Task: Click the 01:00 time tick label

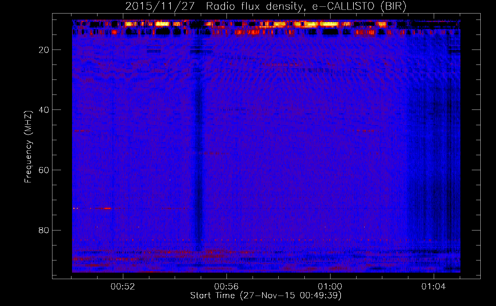Action: click(330, 287)
